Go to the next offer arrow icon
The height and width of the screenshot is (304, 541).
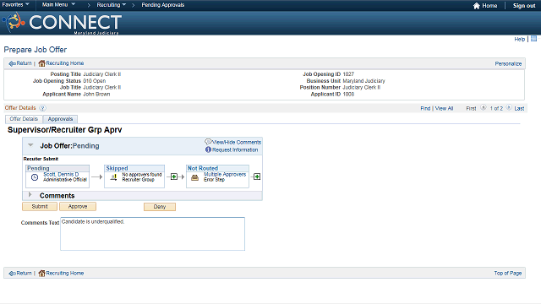pyautogui.click(x=509, y=108)
